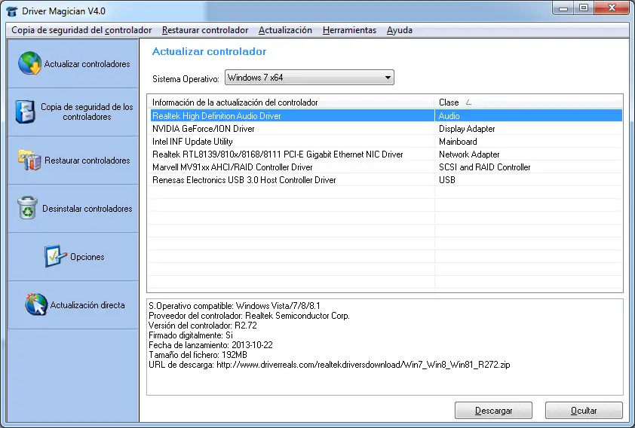Viewport: 635px width, 428px height.
Task: Click the Actualizar controladores globe icon
Action: click(x=29, y=63)
